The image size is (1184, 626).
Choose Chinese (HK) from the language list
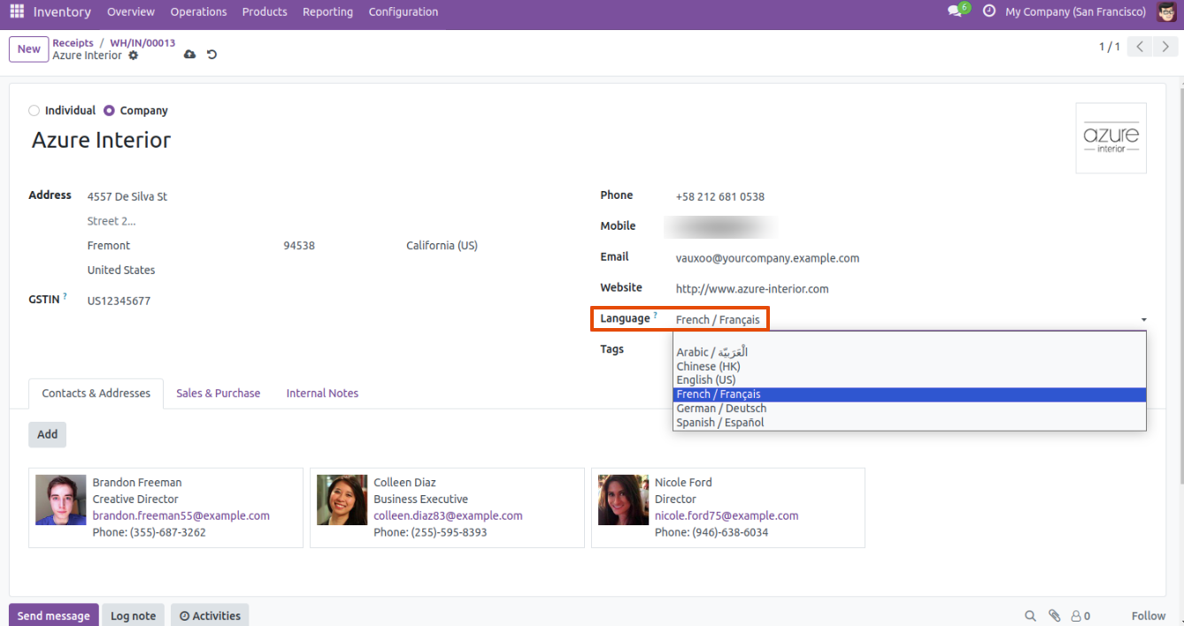[x=910, y=366]
